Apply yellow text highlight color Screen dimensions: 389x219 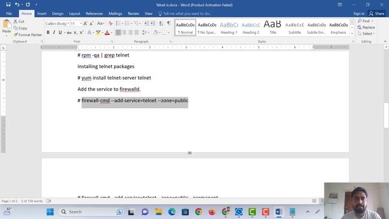point(98,32)
